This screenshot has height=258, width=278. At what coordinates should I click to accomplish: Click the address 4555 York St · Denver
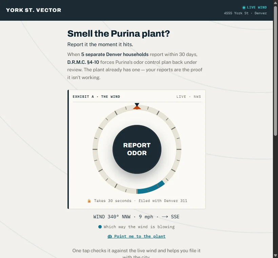[245, 13]
